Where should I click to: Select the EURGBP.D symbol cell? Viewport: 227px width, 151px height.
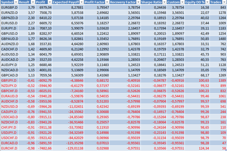[x=9, y=7]
